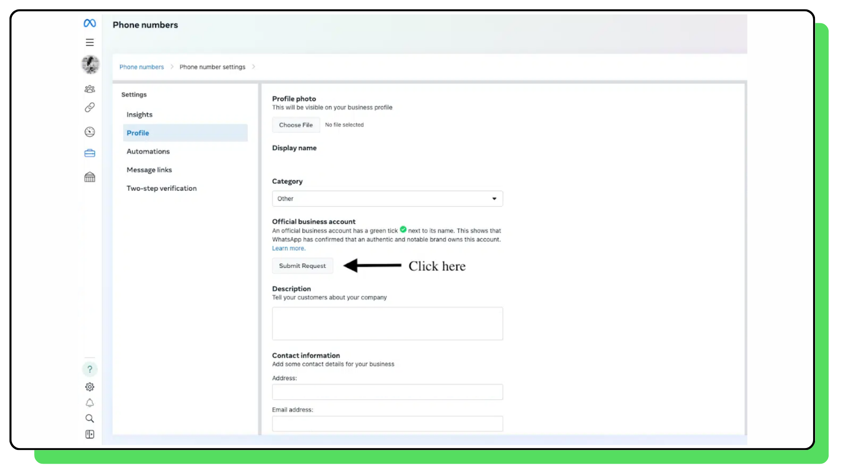Image resolution: width=842 pixels, height=476 pixels.
Task: Click the chevron after Phone number settings
Action: click(x=254, y=67)
